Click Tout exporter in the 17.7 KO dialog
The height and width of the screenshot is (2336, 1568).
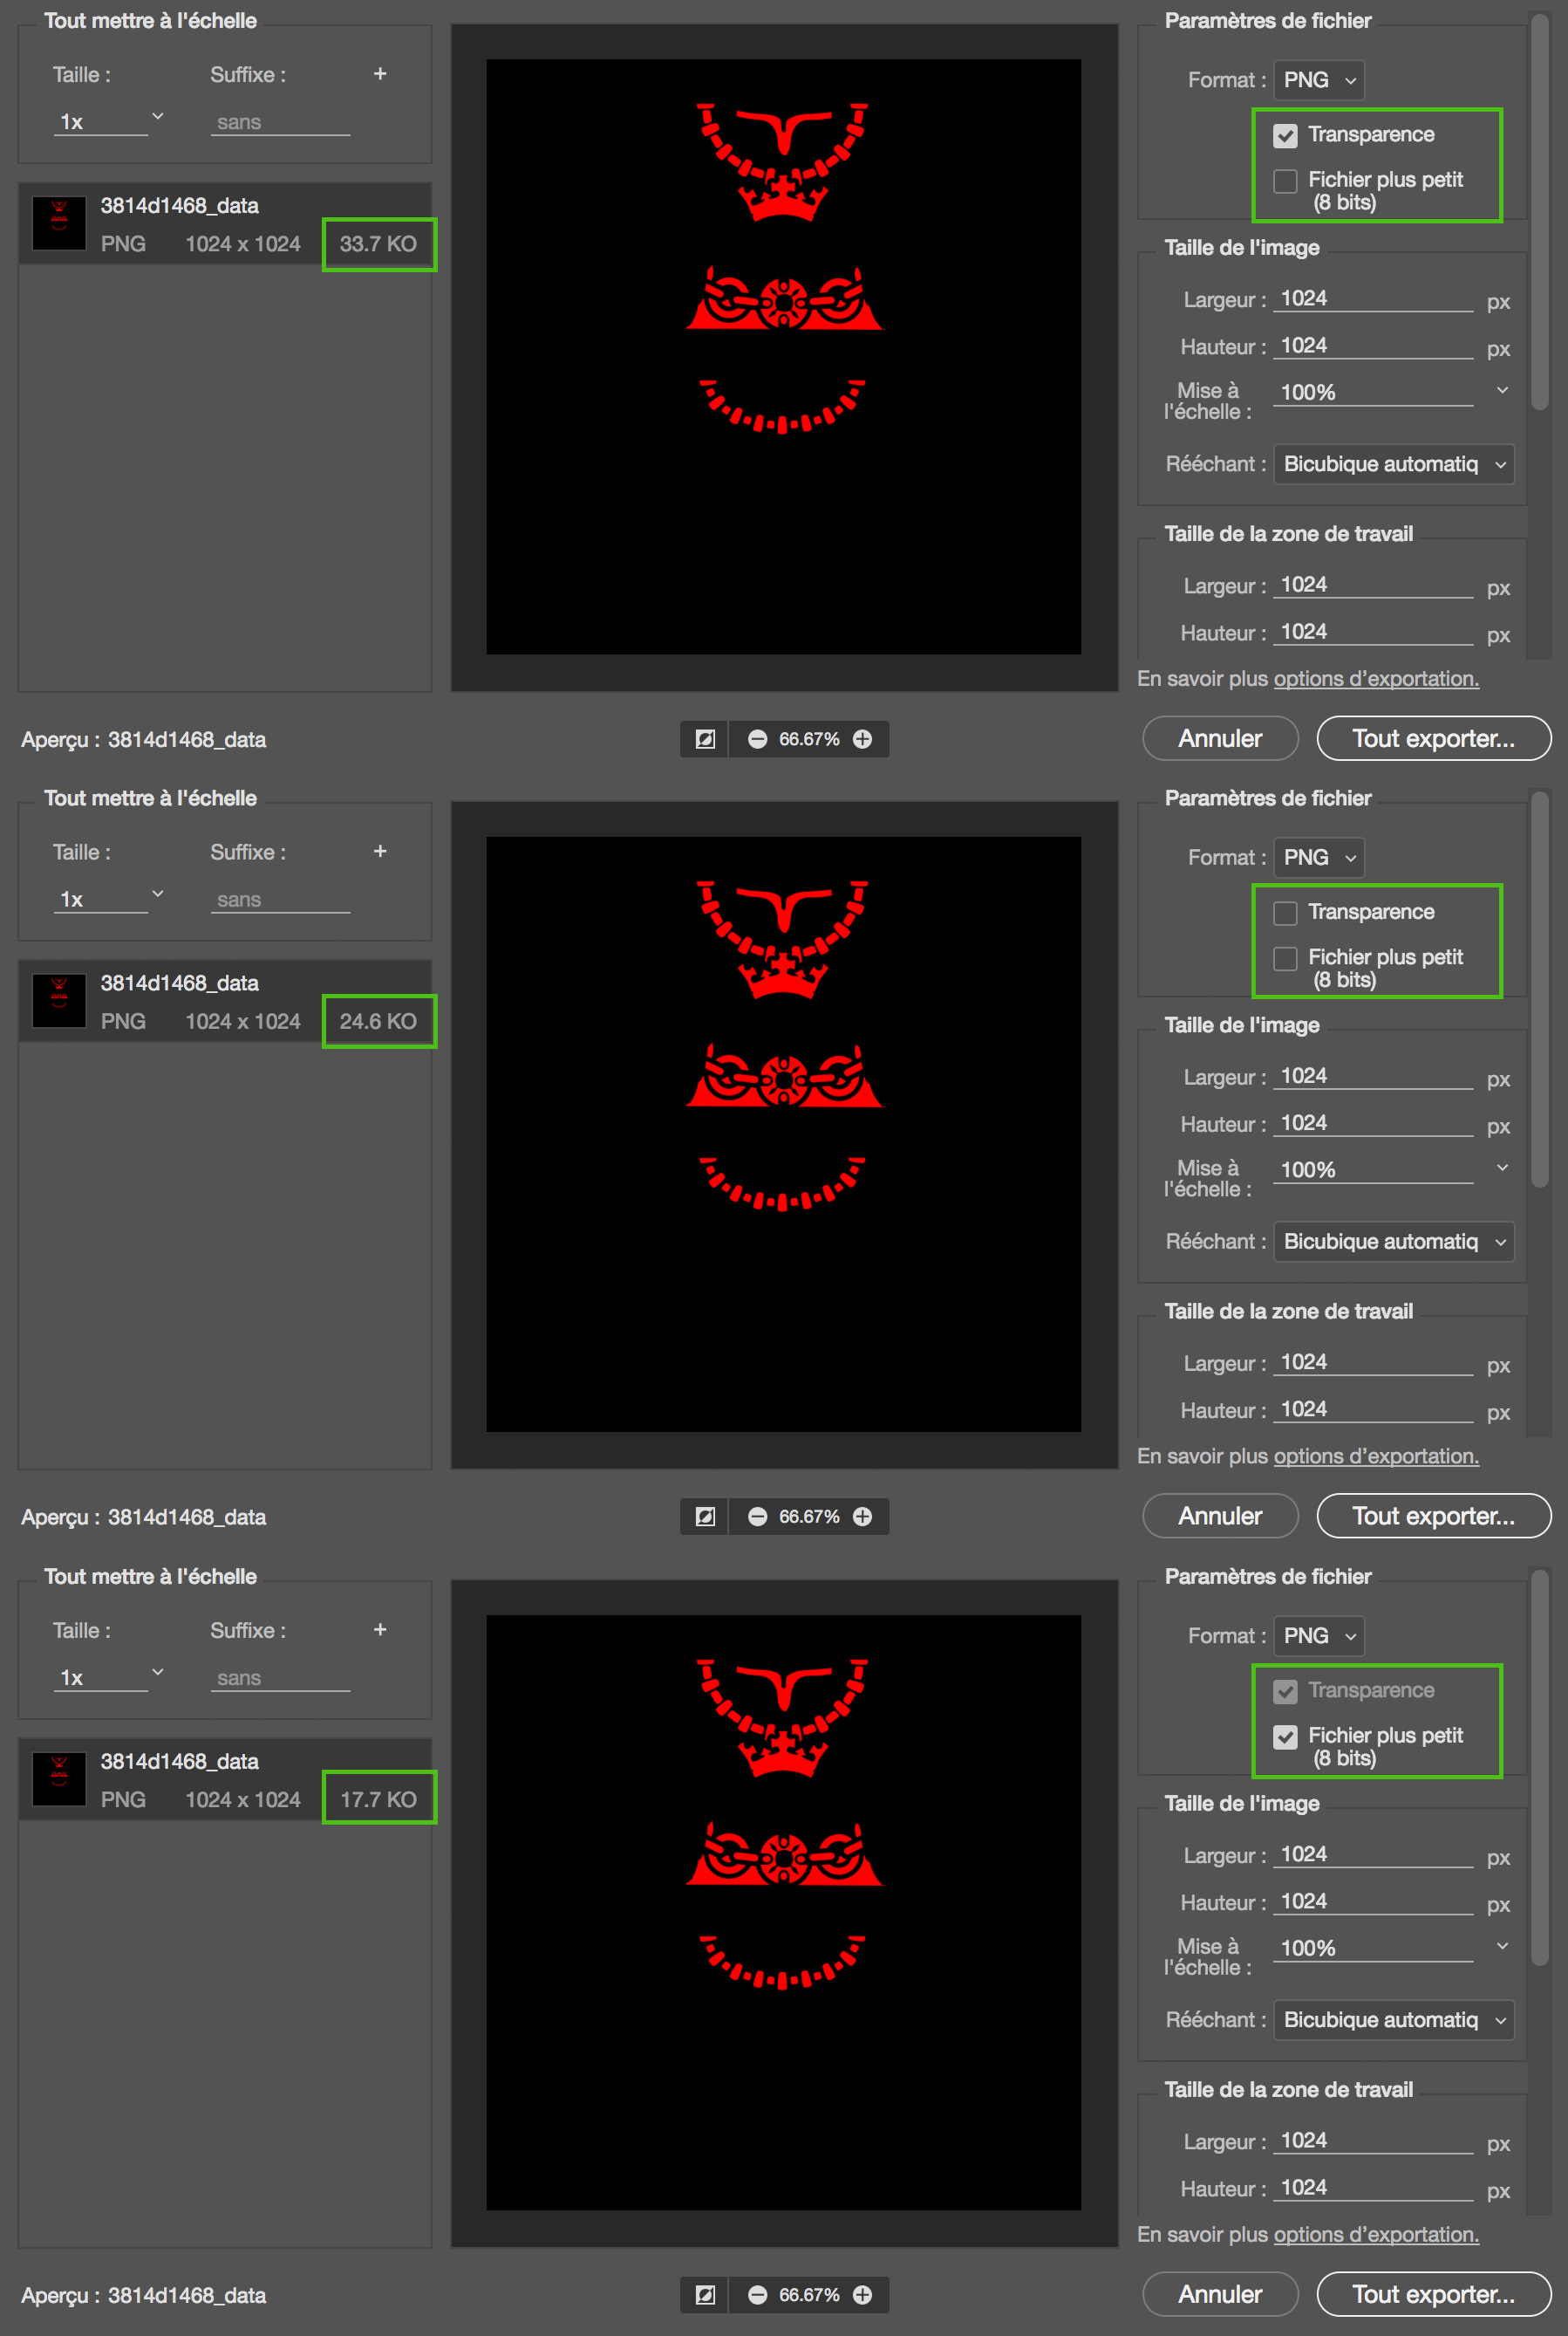point(1434,2294)
